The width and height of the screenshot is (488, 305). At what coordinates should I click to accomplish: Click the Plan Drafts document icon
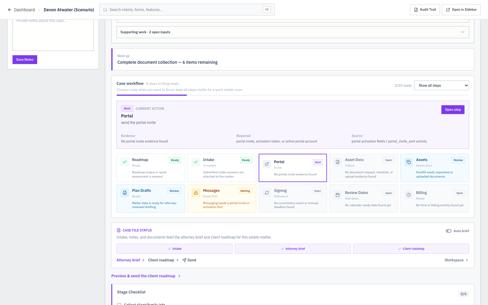tap(125, 193)
